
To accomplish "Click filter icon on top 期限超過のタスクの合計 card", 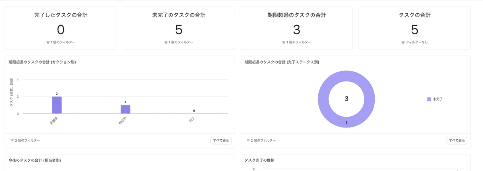I will coord(284,42).
